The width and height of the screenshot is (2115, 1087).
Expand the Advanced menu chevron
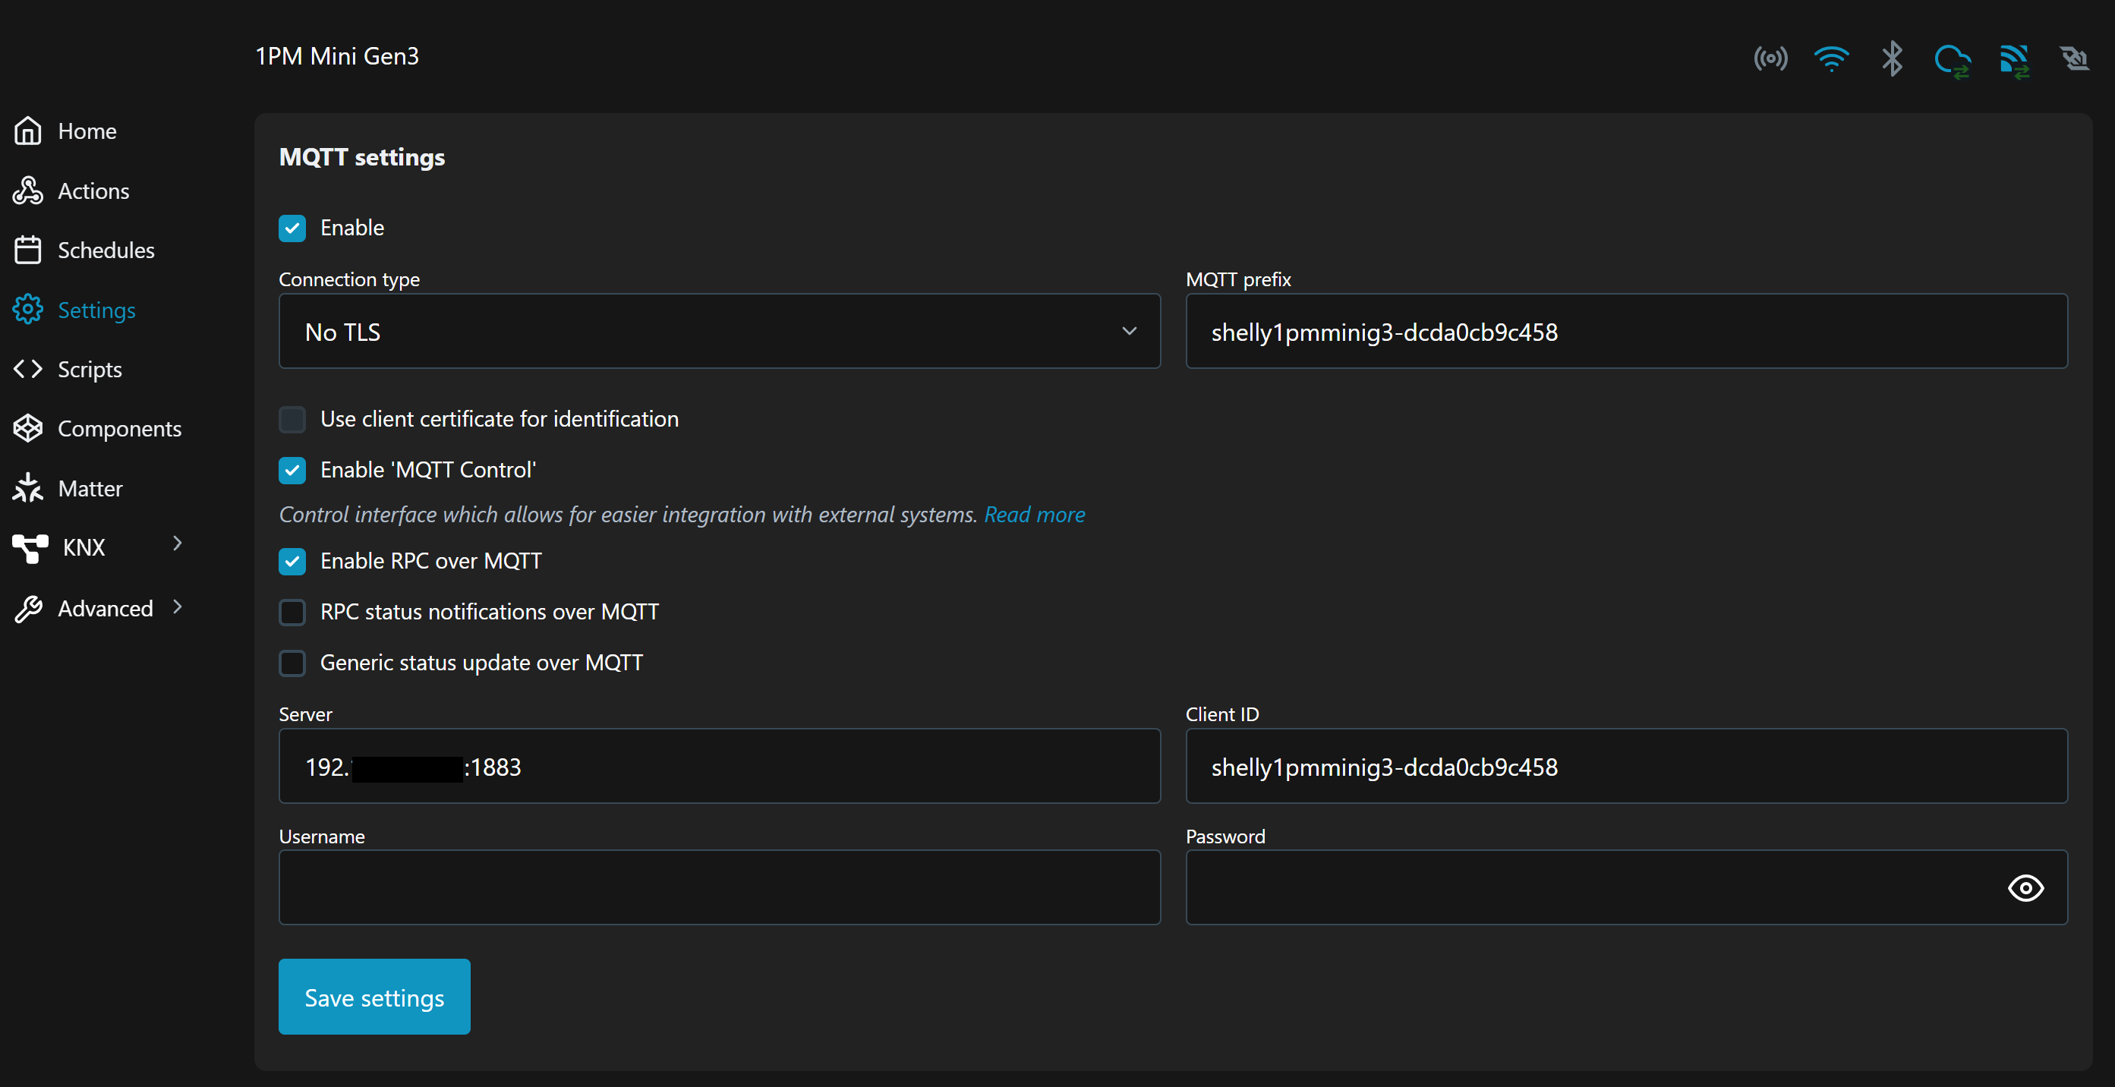178,607
